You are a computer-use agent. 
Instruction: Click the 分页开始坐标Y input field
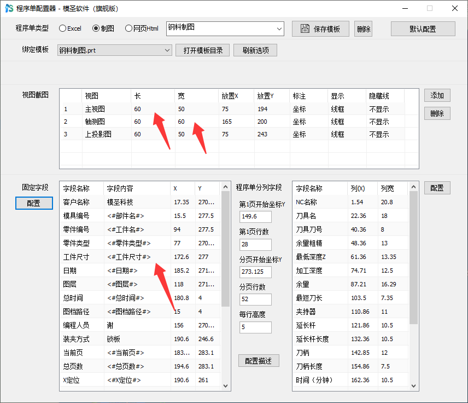click(x=255, y=272)
